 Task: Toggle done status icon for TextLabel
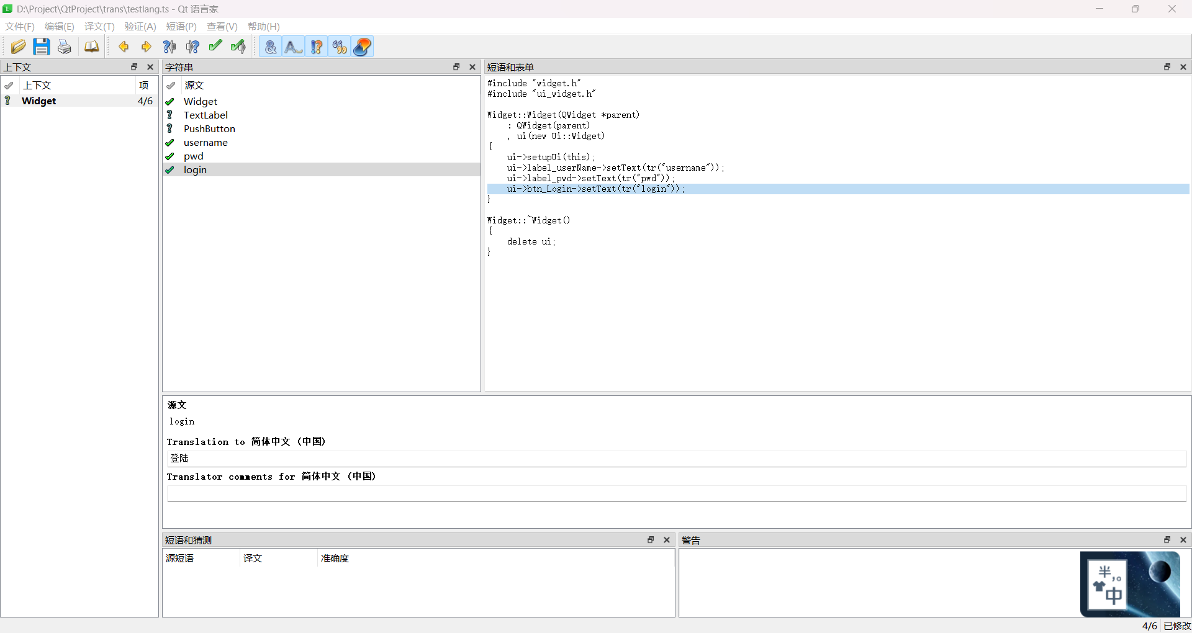[169, 115]
